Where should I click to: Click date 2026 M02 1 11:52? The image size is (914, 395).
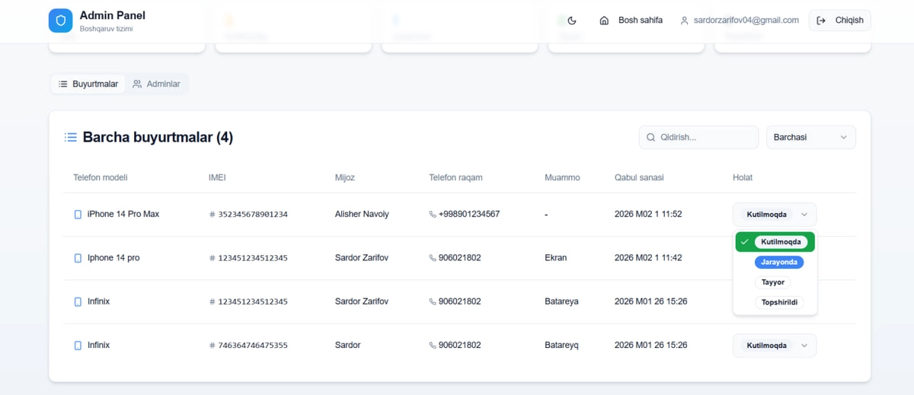coord(648,215)
